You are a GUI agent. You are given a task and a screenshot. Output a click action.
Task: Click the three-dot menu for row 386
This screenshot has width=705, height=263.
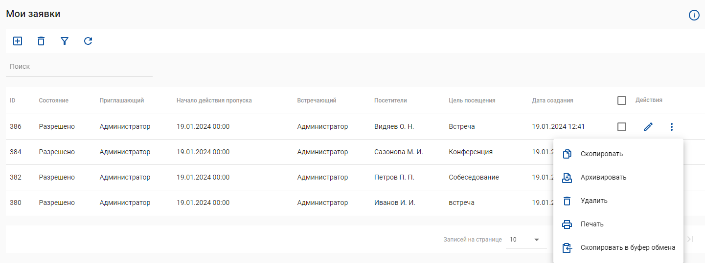click(x=672, y=127)
